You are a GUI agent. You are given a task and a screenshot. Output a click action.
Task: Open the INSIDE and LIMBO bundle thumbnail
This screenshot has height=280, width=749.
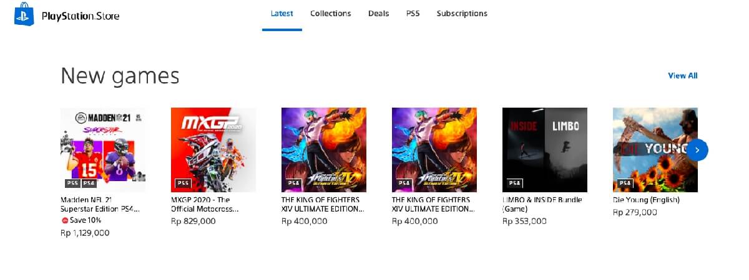click(545, 150)
